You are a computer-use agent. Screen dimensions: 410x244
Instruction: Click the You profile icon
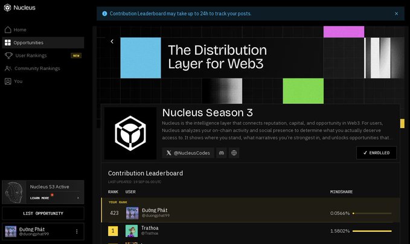tap(8, 82)
